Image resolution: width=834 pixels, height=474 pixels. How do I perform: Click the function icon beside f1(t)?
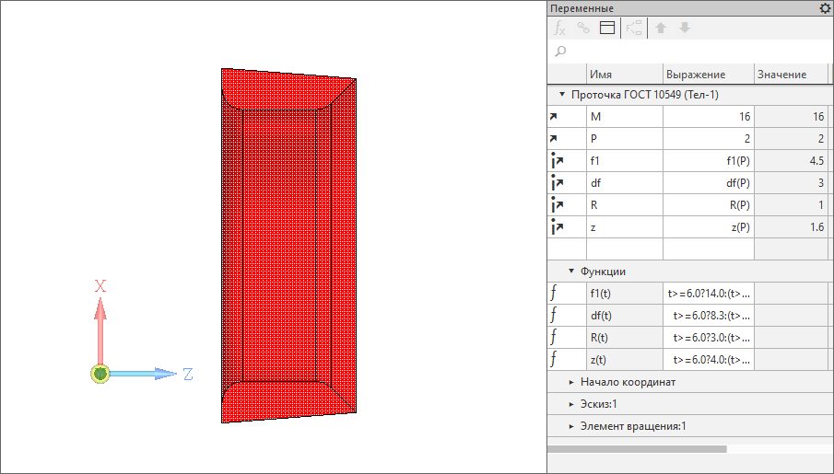554,294
